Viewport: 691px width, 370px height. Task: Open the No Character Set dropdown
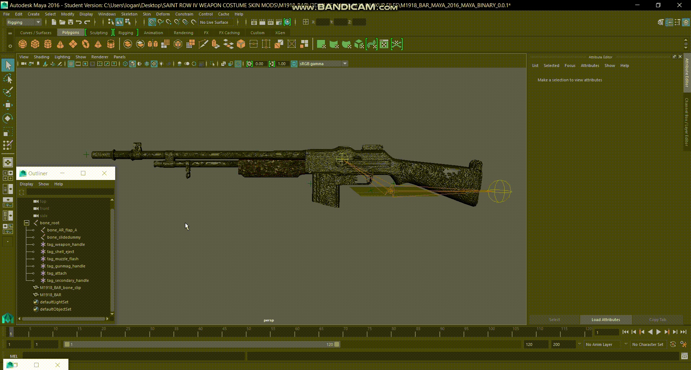647,344
